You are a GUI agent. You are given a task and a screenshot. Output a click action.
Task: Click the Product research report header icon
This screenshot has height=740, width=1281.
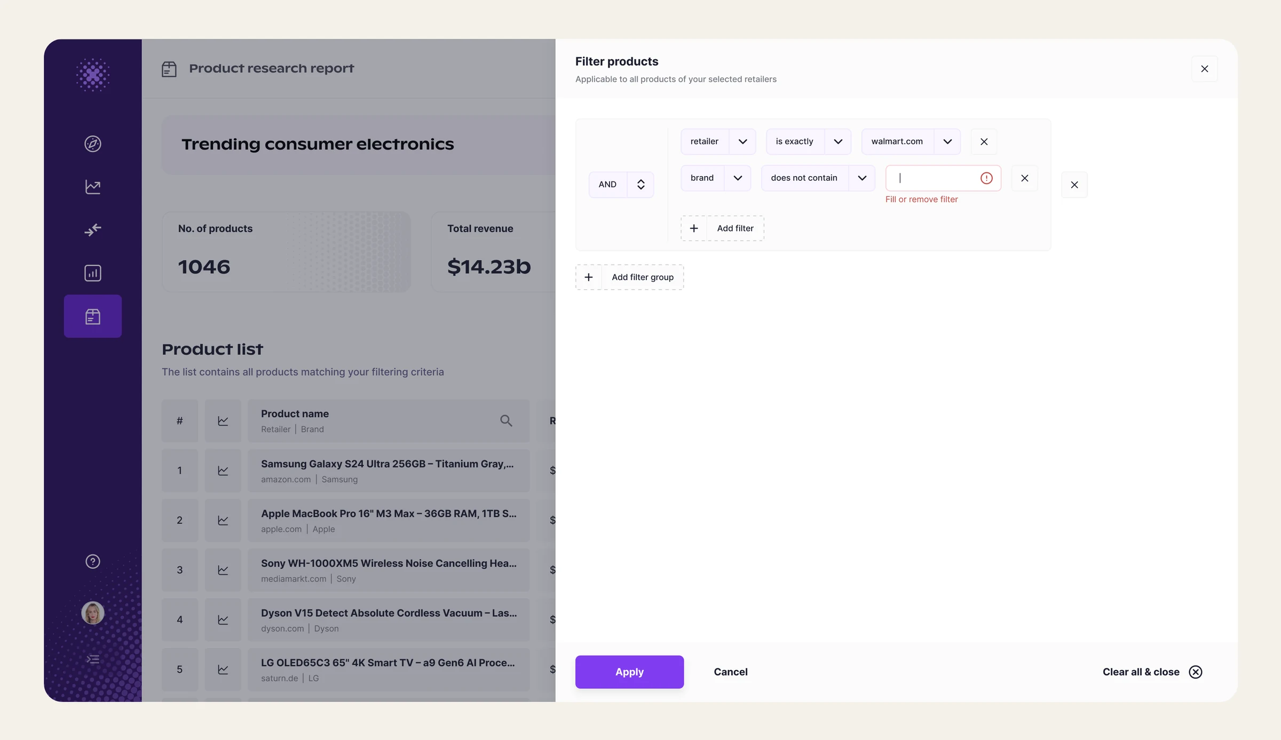tap(169, 69)
